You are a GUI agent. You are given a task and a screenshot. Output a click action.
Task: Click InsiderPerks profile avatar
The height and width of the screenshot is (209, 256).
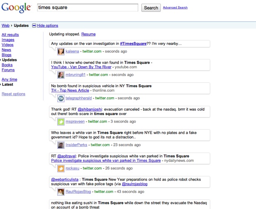coord(61,145)
